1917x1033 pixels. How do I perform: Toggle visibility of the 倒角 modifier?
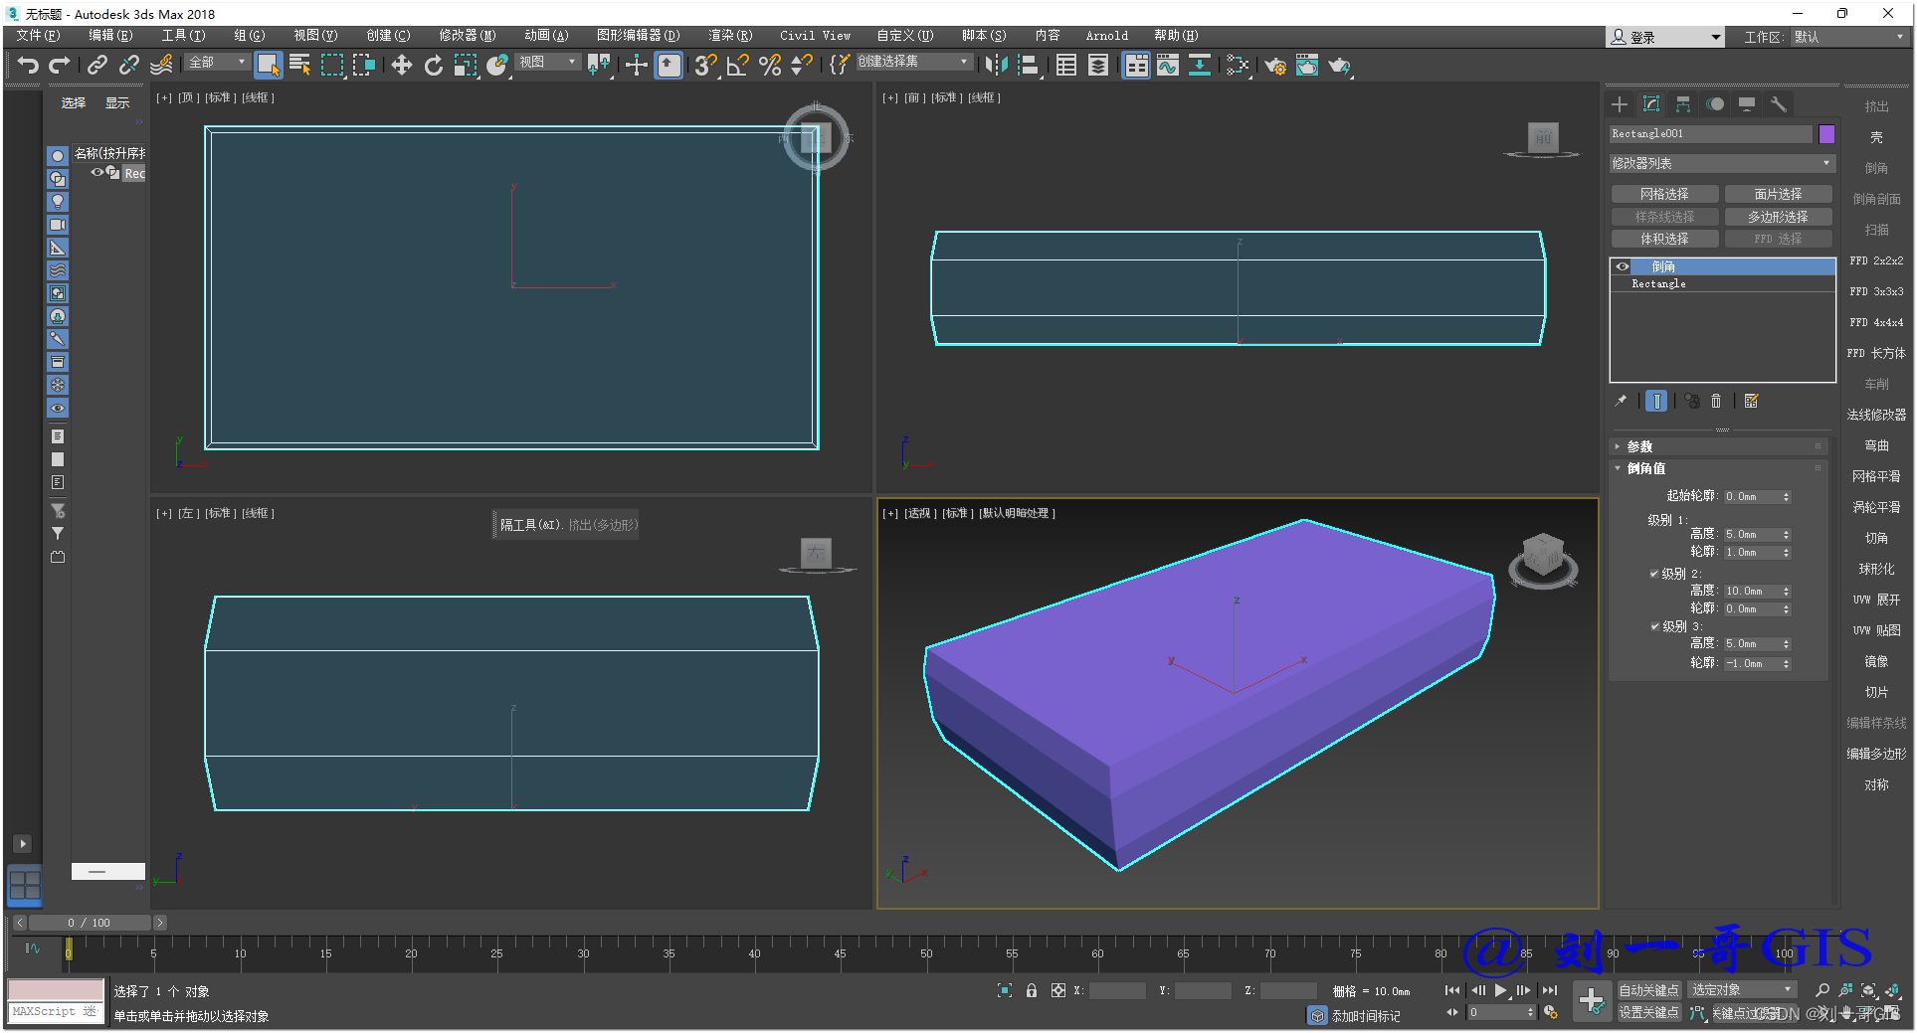pos(1623,266)
